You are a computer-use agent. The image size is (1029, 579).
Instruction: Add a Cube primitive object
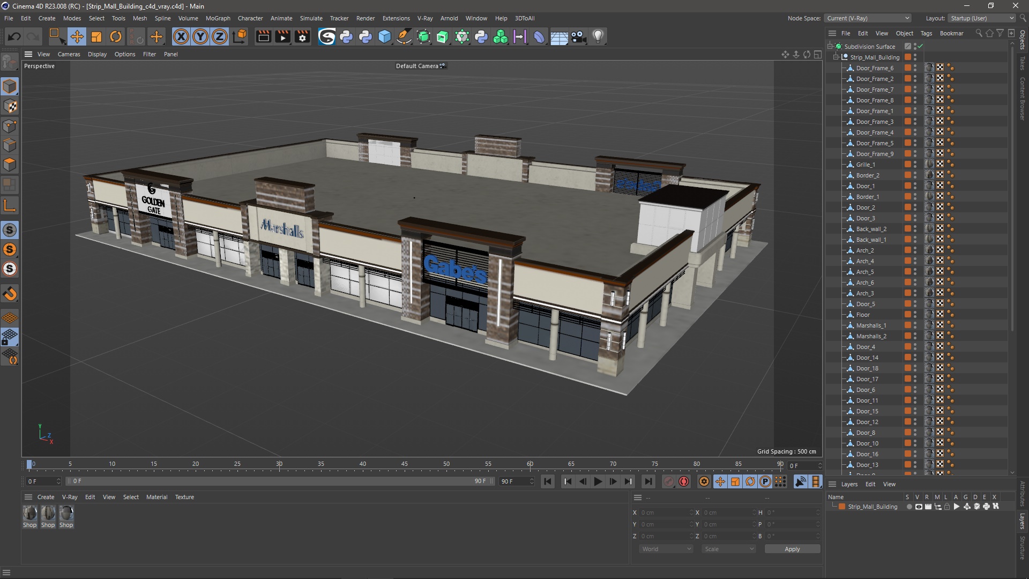pos(384,36)
